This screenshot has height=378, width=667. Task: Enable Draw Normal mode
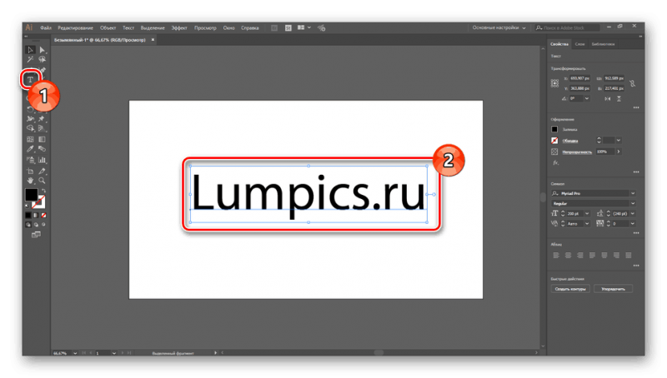click(x=28, y=225)
